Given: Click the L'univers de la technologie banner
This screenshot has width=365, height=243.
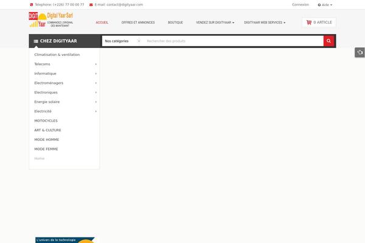Looking at the screenshot, I should [65, 240].
